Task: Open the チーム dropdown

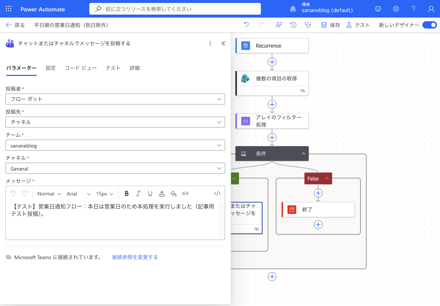Action: (x=115, y=145)
